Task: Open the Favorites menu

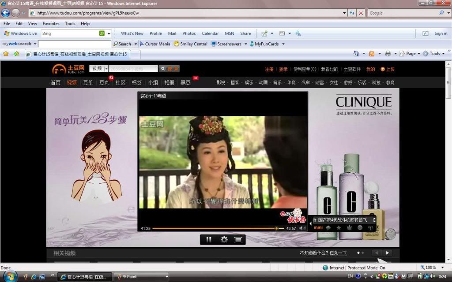Action: pyautogui.click(x=51, y=23)
